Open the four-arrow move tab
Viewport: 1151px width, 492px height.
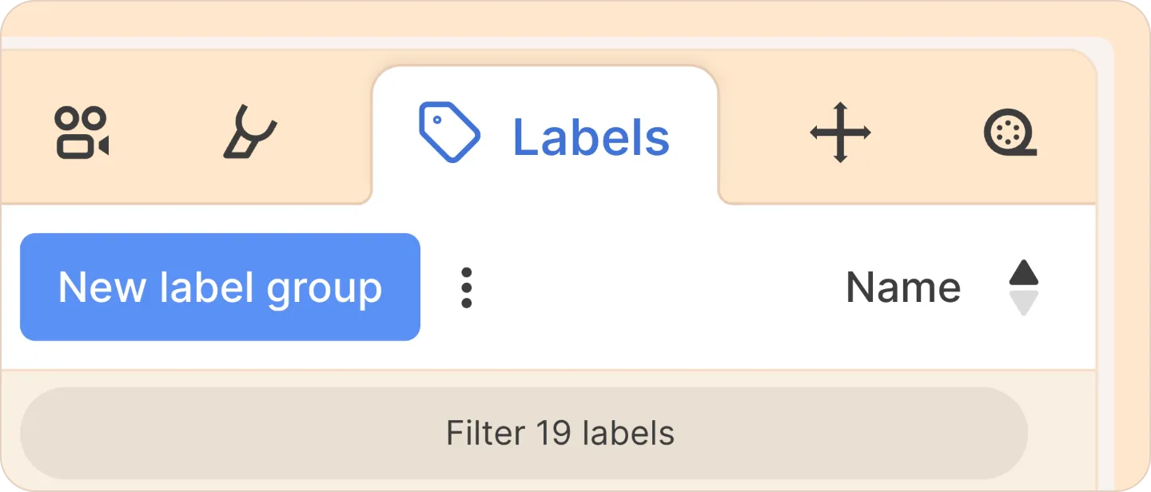click(x=840, y=133)
